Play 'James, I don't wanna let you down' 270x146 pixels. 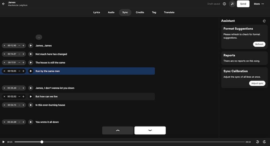tap(31, 88)
